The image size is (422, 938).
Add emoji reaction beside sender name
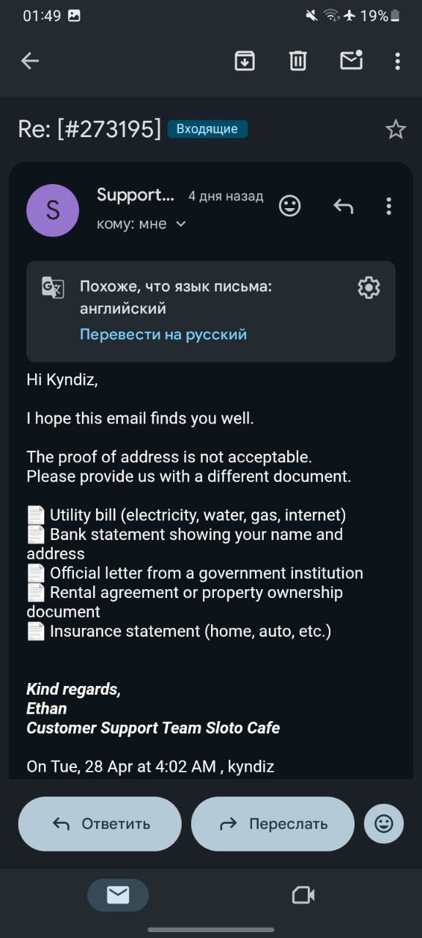pos(290,206)
